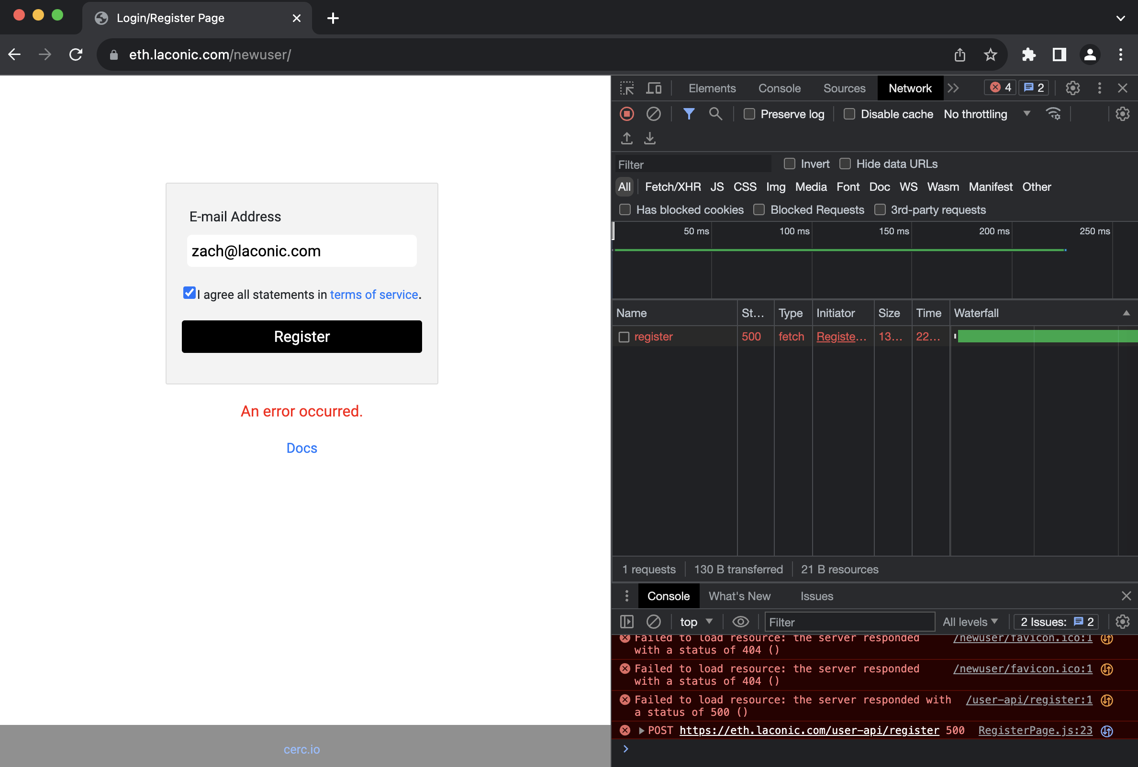1138x767 pixels.
Task: Open network search magnifier
Action: point(715,114)
